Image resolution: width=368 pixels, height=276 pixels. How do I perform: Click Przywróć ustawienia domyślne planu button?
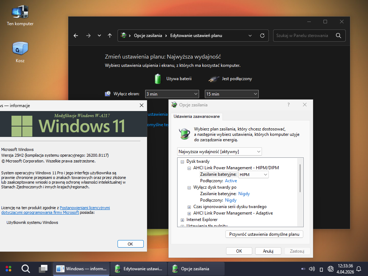(x=264, y=234)
